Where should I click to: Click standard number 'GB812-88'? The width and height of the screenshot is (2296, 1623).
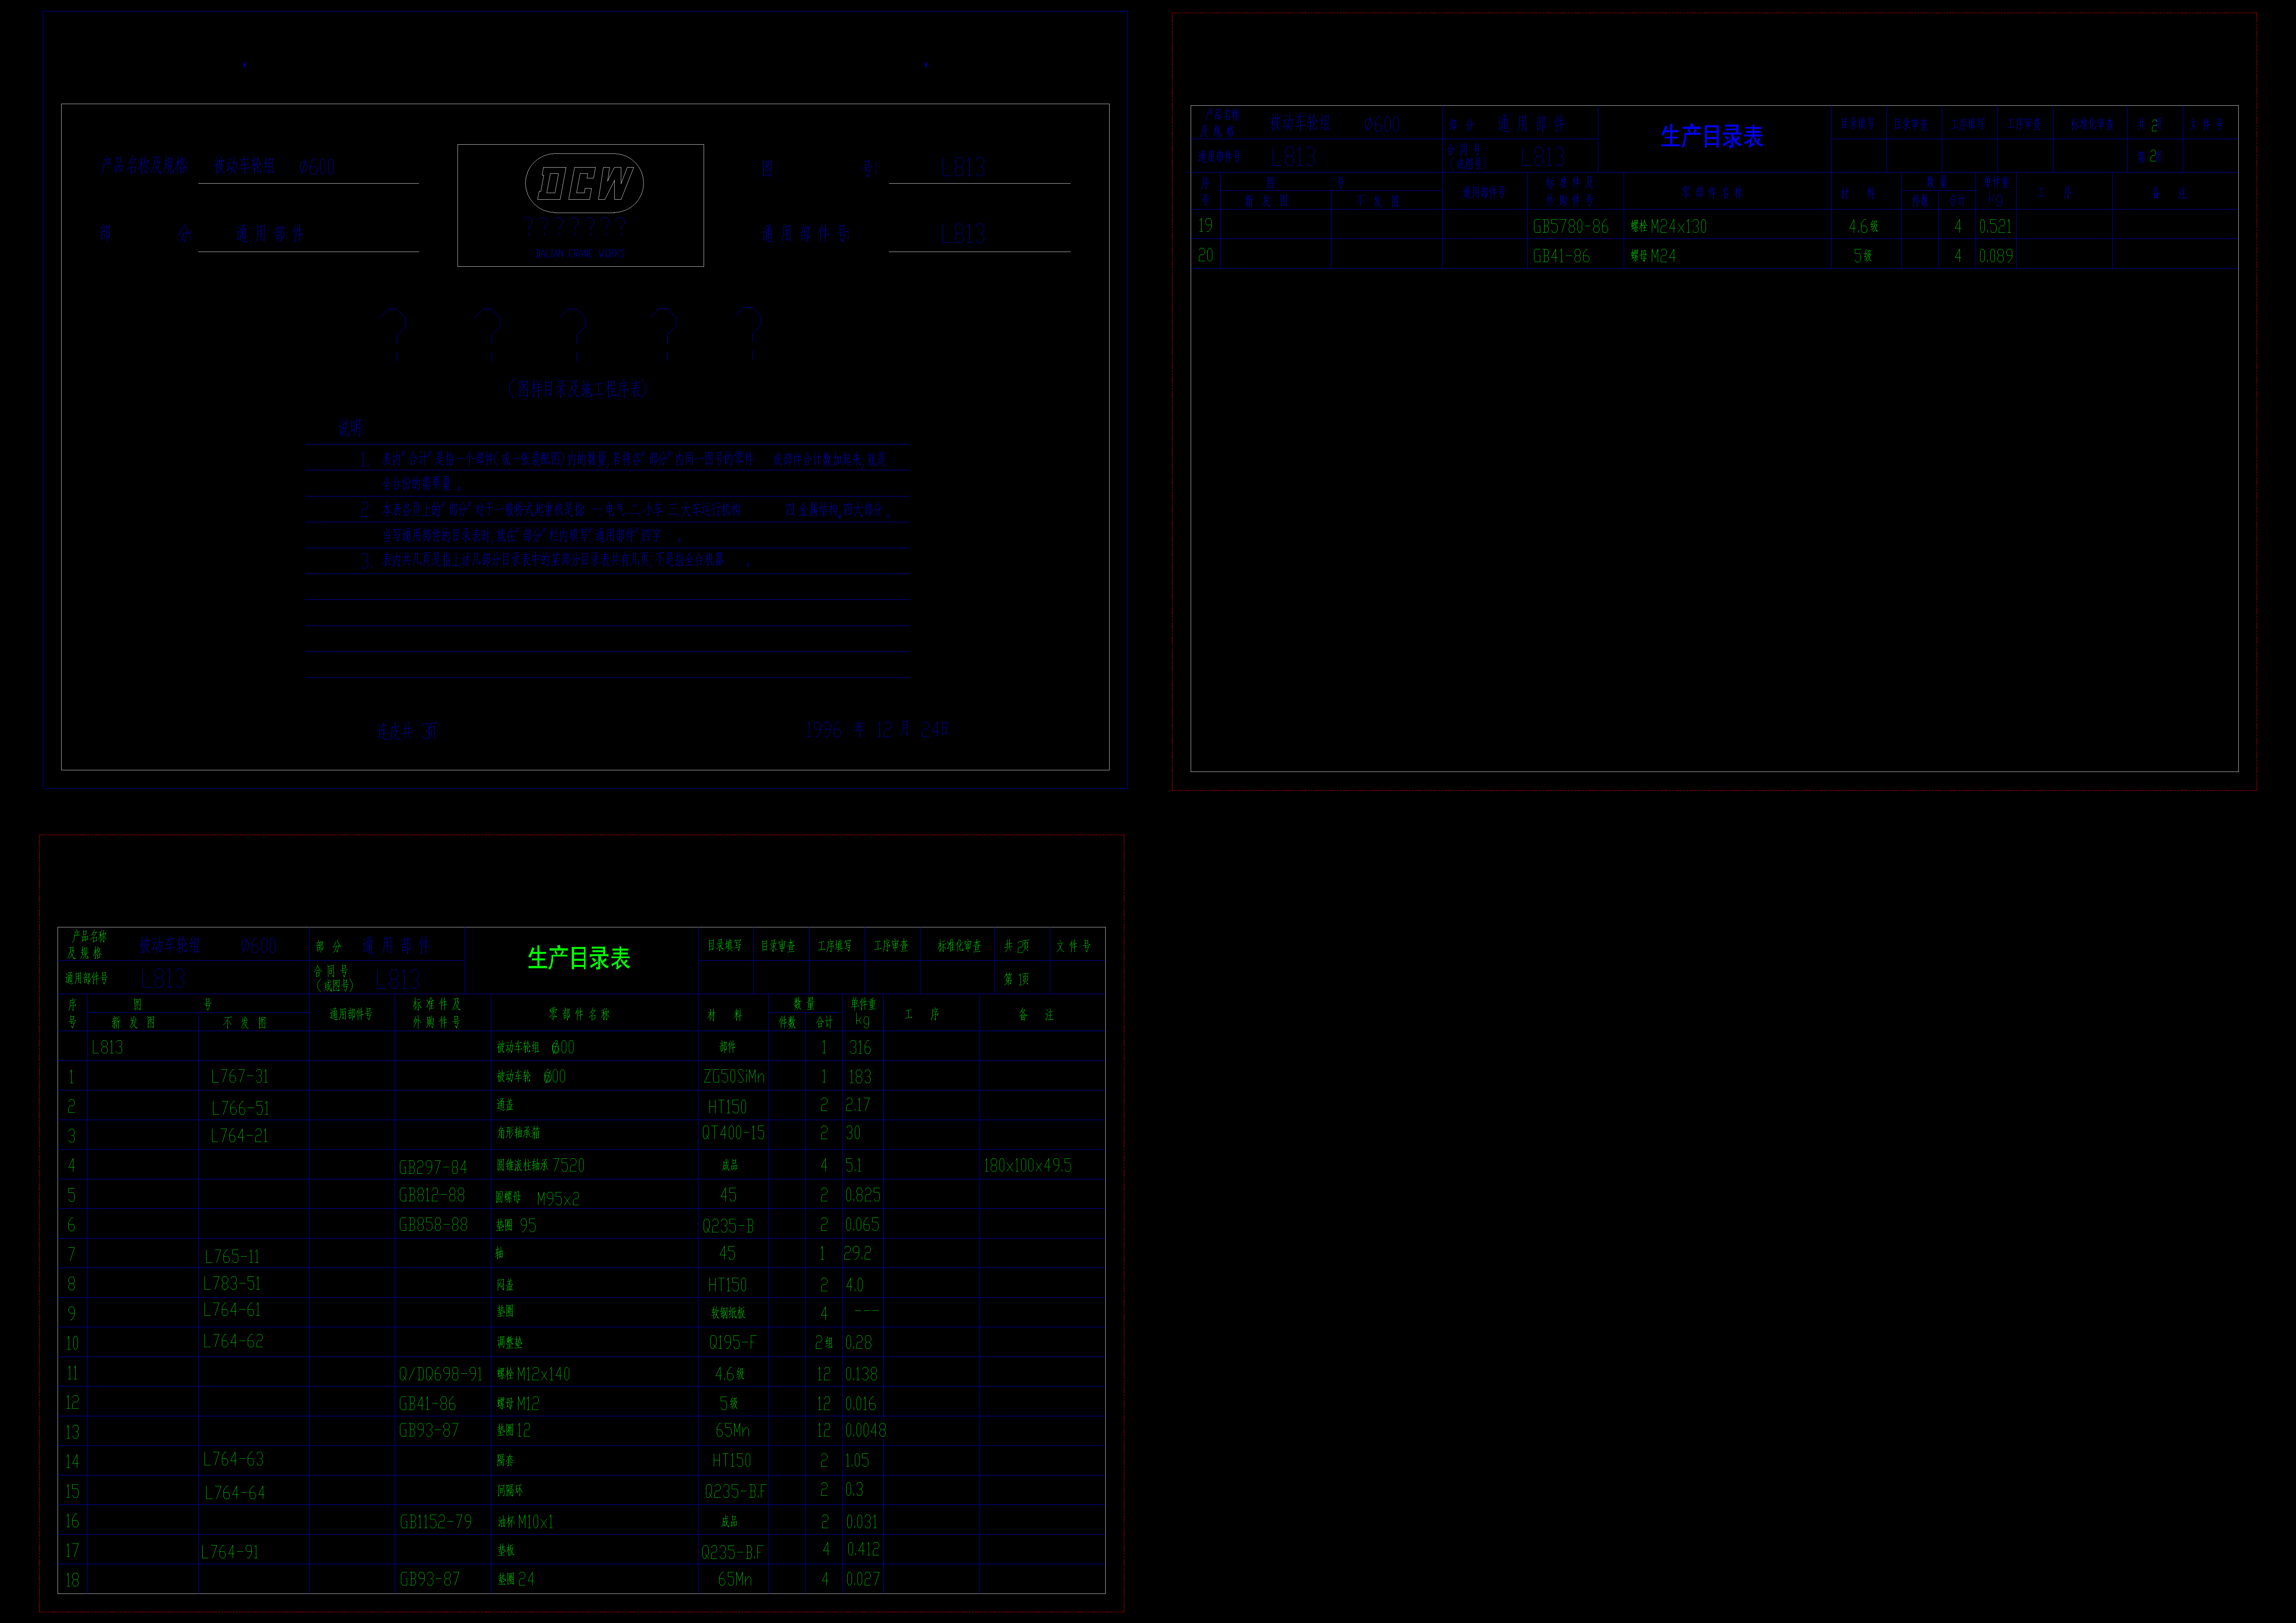click(x=432, y=1195)
